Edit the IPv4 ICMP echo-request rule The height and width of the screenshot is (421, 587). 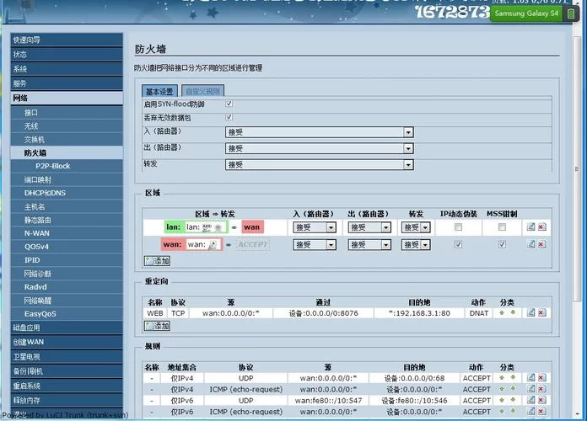pyautogui.click(x=530, y=389)
